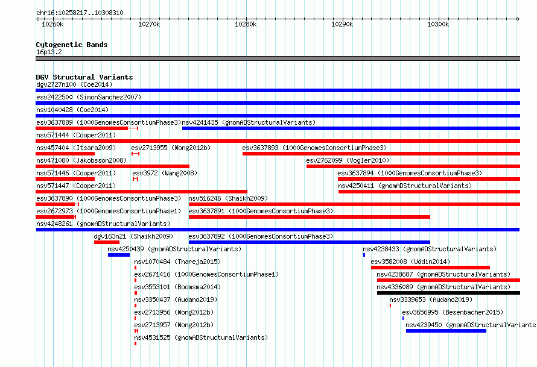Click the 16p13.2 band label
The width and height of the screenshot is (537, 367).
click(x=49, y=52)
